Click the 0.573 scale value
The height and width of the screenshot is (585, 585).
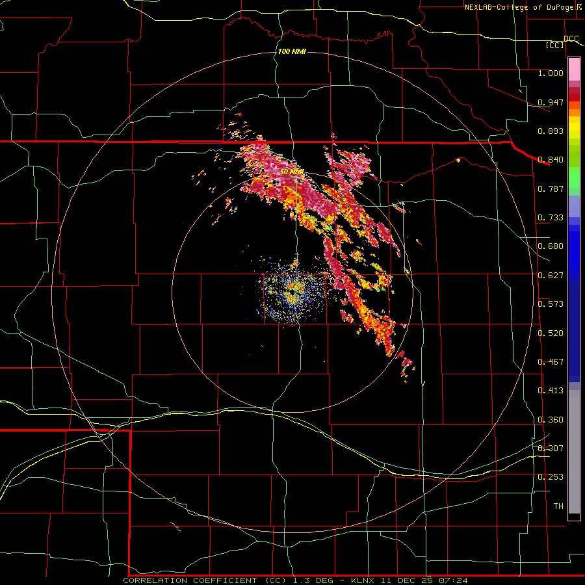click(x=551, y=304)
